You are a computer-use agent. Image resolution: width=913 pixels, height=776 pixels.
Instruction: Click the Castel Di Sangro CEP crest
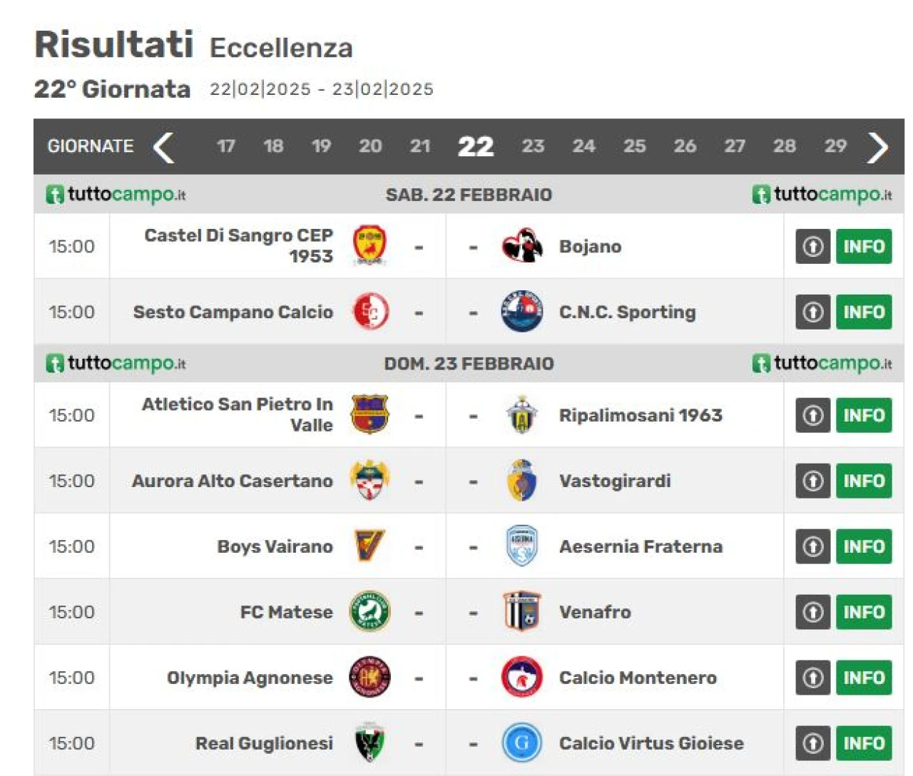coord(369,245)
